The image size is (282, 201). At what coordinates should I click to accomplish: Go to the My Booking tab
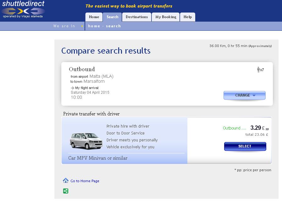[166, 17]
